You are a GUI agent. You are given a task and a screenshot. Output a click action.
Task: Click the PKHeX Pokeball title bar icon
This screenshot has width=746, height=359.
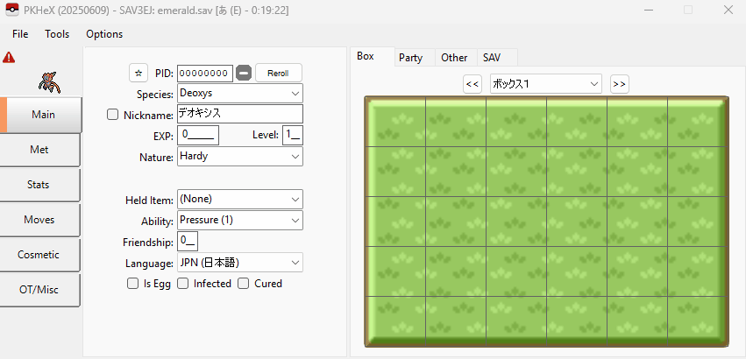11,10
